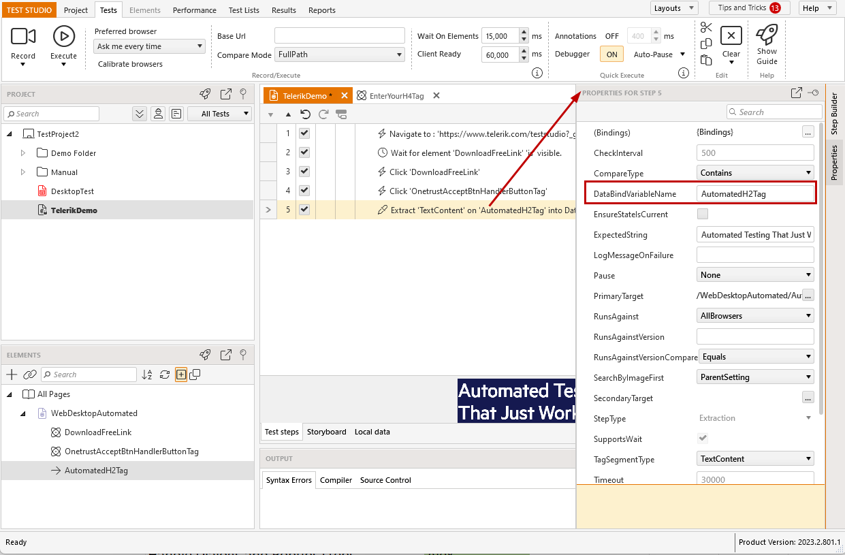Check the EnsureStateIsCurrent checkbox

[x=703, y=214]
